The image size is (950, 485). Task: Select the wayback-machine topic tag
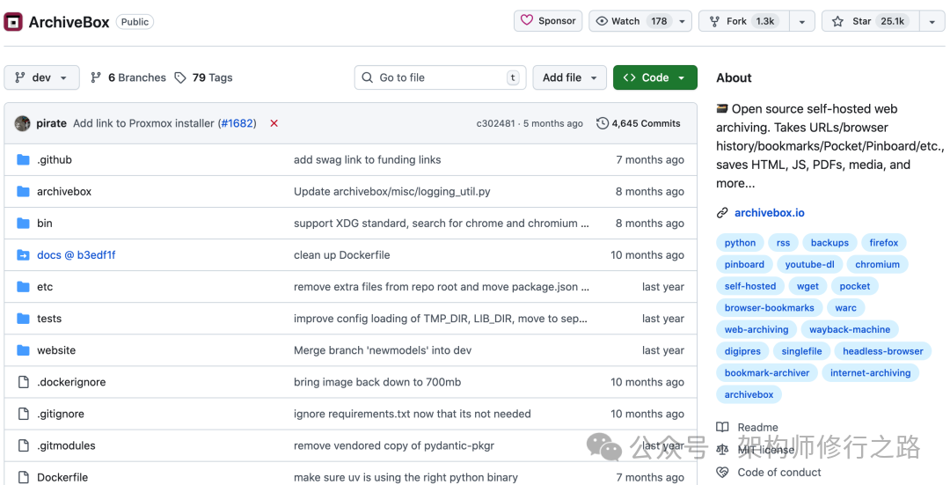pos(850,330)
